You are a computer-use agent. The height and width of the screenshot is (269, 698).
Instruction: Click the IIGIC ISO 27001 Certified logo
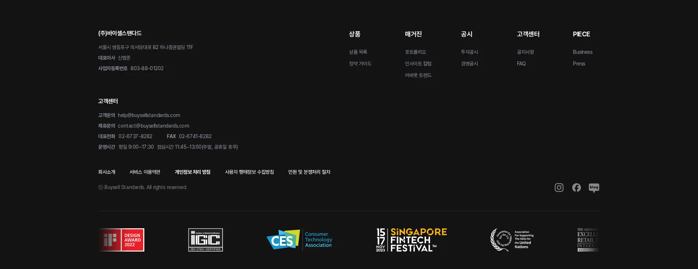coord(205,240)
